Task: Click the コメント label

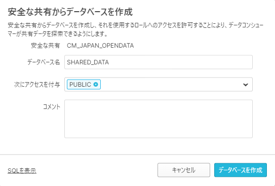Action: point(52,107)
